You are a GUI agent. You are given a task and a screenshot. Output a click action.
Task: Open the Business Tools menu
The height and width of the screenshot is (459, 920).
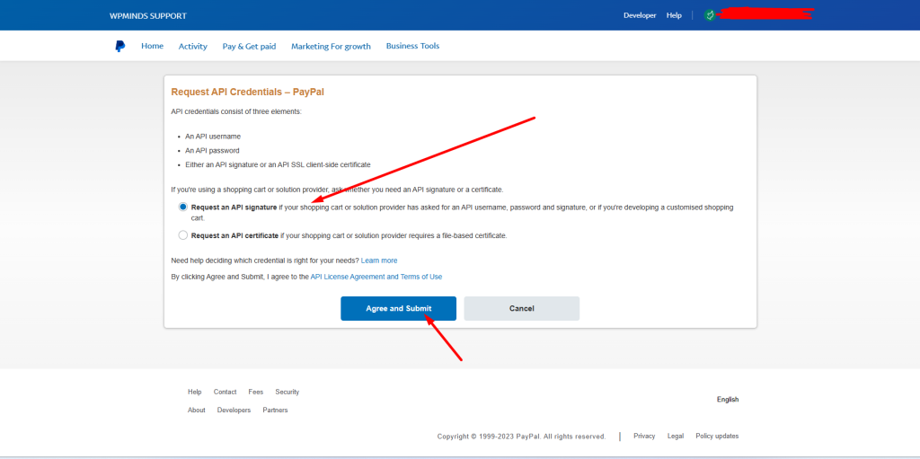[412, 46]
